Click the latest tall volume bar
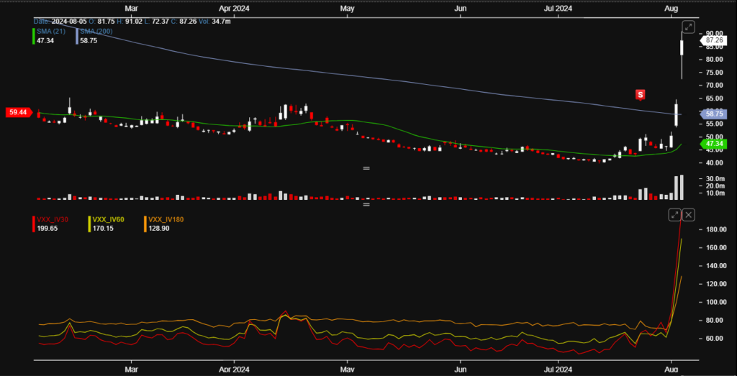The width and height of the screenshot is (737, 376). point(682,188)
